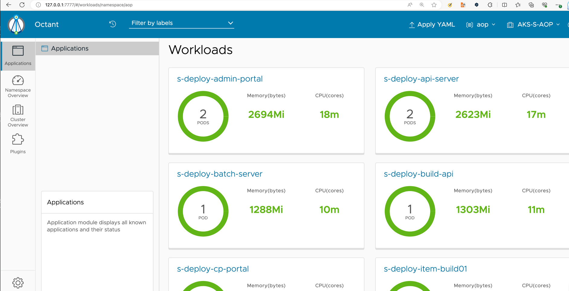569x291 pixels.
Task: Open the Google Translate extension icon
Action: point(463,5)
